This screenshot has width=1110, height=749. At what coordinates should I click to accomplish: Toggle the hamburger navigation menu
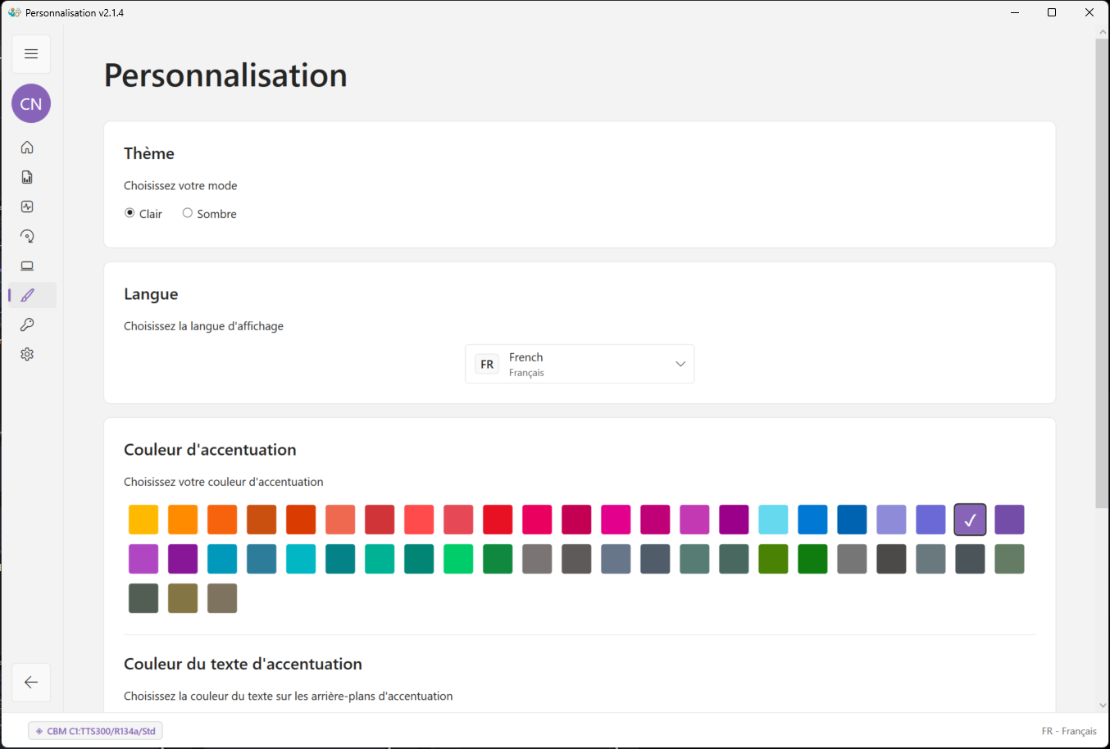pyautogui.click(x=31, y=54)
